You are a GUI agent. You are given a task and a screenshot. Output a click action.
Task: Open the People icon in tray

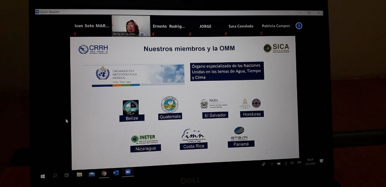[264, 164]
